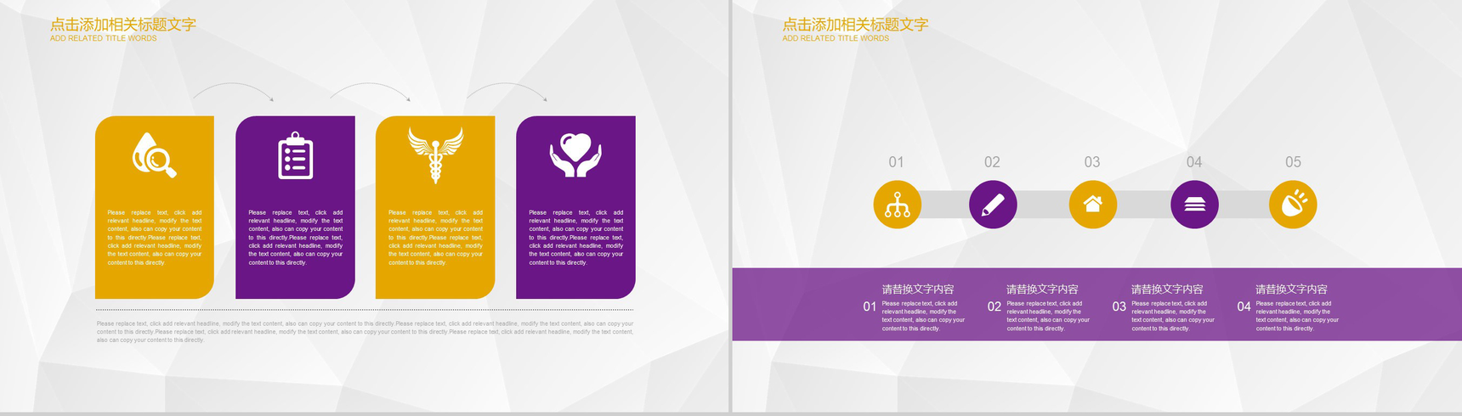This screenshot has width=1462, height=416.
Task: Click the circle icon under number 05
Action: pyautogui.click(x=1293, y=205)
